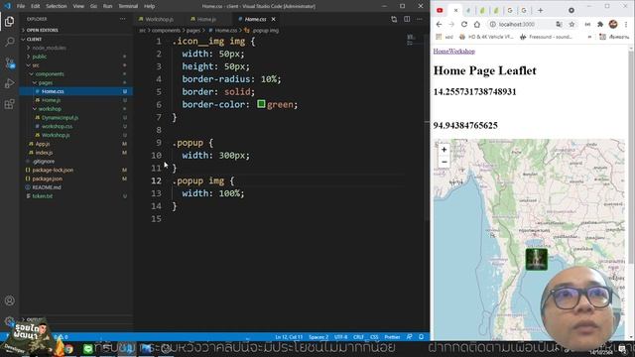
Task: Expand the OPEN EDITORS section
Action: click(x=43, y=30)
